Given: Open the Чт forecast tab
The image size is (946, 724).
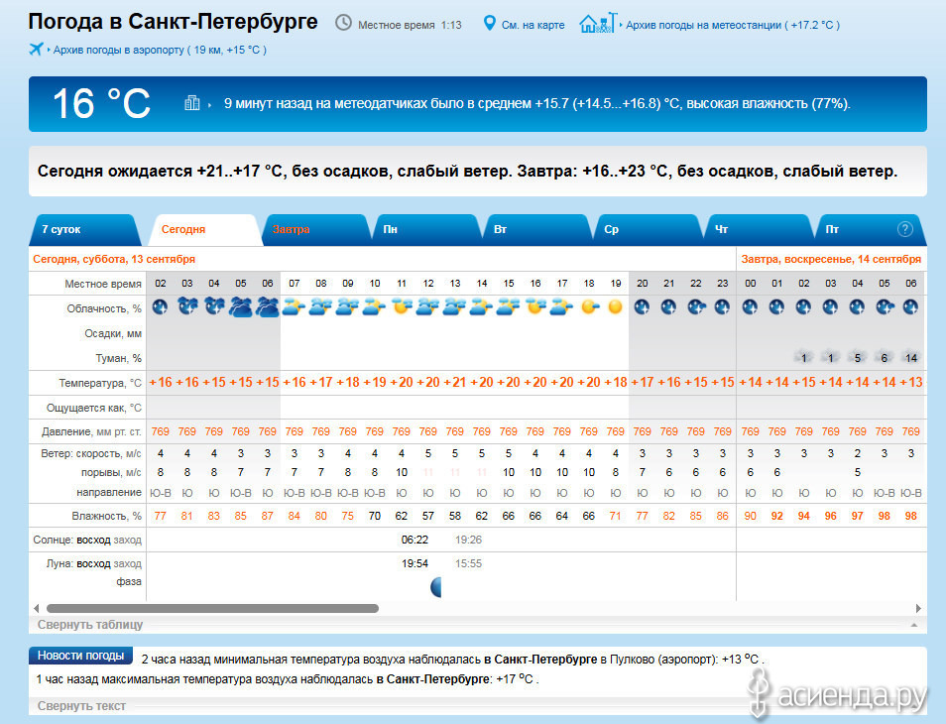Looking at the screenshot, I should pyautogui.click(x=759, y=230).
